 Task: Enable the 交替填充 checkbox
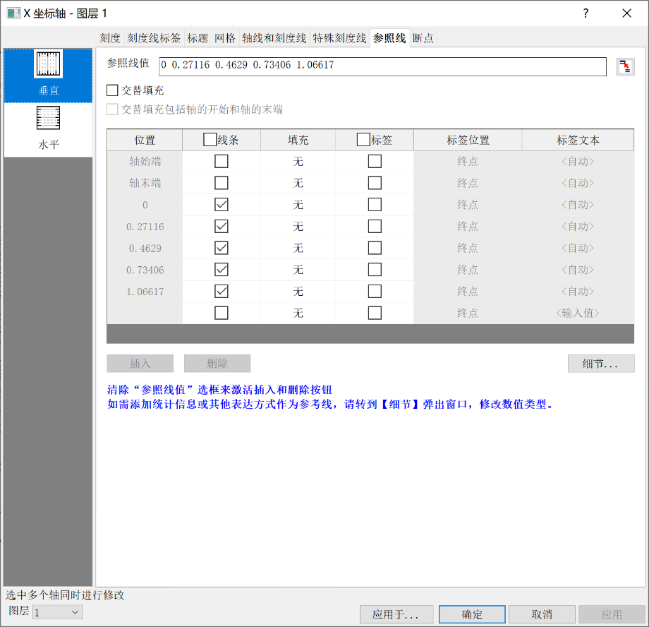112,90
